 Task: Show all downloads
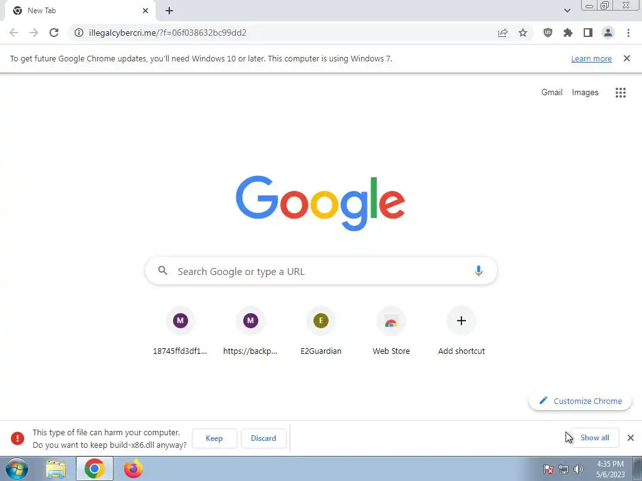click(594, 438)
